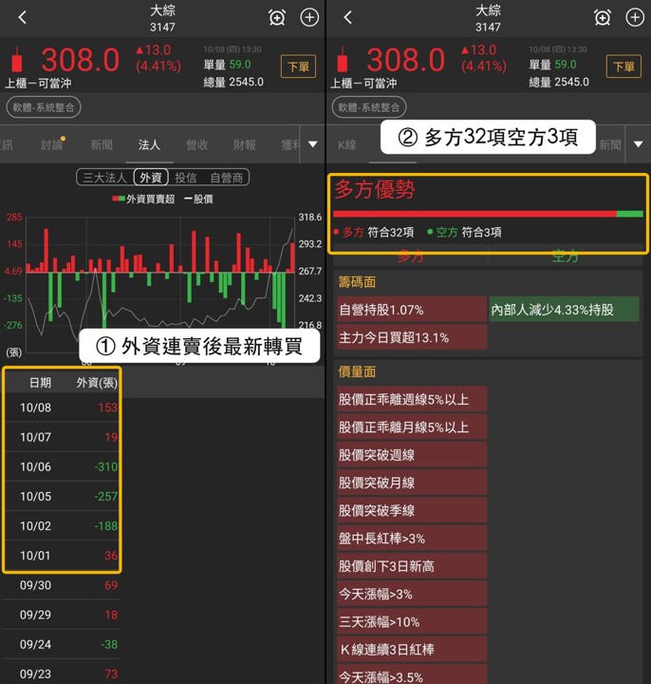The width and height of the screenshot is (651, 684).
Task: Select 投信 segment option
Action: [x=186, y=178]
